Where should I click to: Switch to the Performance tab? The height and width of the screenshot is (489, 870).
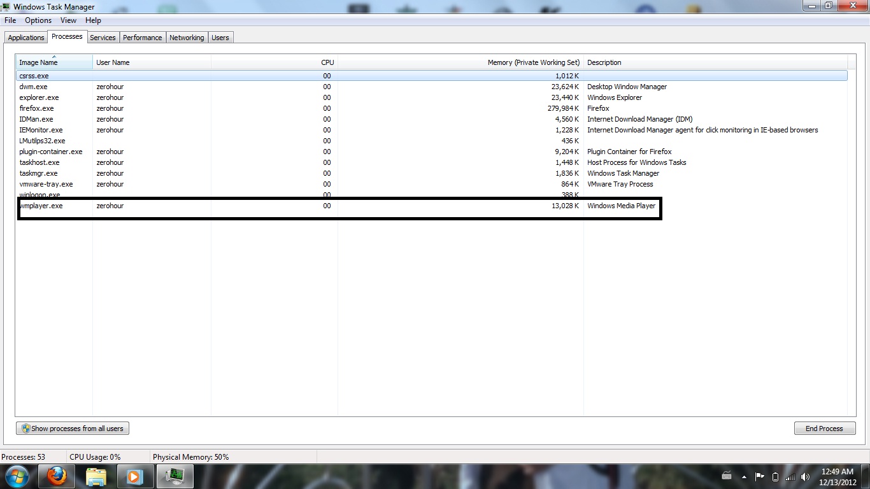click(x=143, y=38)
